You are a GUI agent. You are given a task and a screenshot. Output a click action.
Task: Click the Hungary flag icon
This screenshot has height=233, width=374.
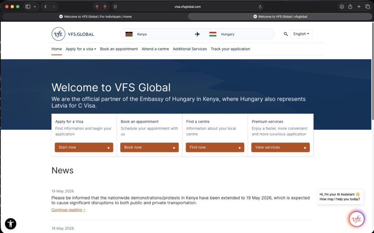tap(213, 34)
